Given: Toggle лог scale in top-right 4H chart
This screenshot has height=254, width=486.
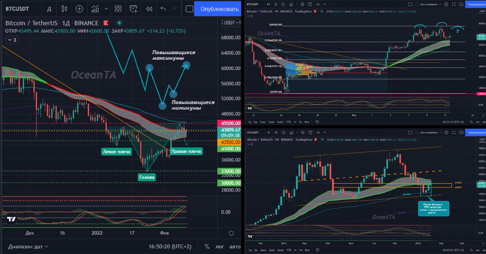Looking at the screenshot, I should [477, 122].
